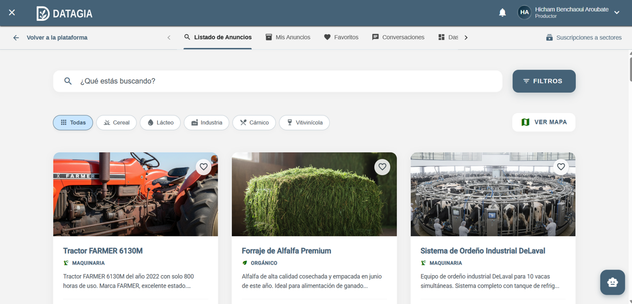Click ORGÁNICO tag on alfalfa card
Image resolution: width=632 pixels, height=304 pixels.
pyautogui.click(x=260, y=263)
